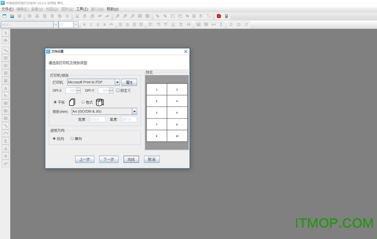377x239 pixels.
Task: Click the roll paper icon beside 卷式
Action: click(x=100, y=102)
